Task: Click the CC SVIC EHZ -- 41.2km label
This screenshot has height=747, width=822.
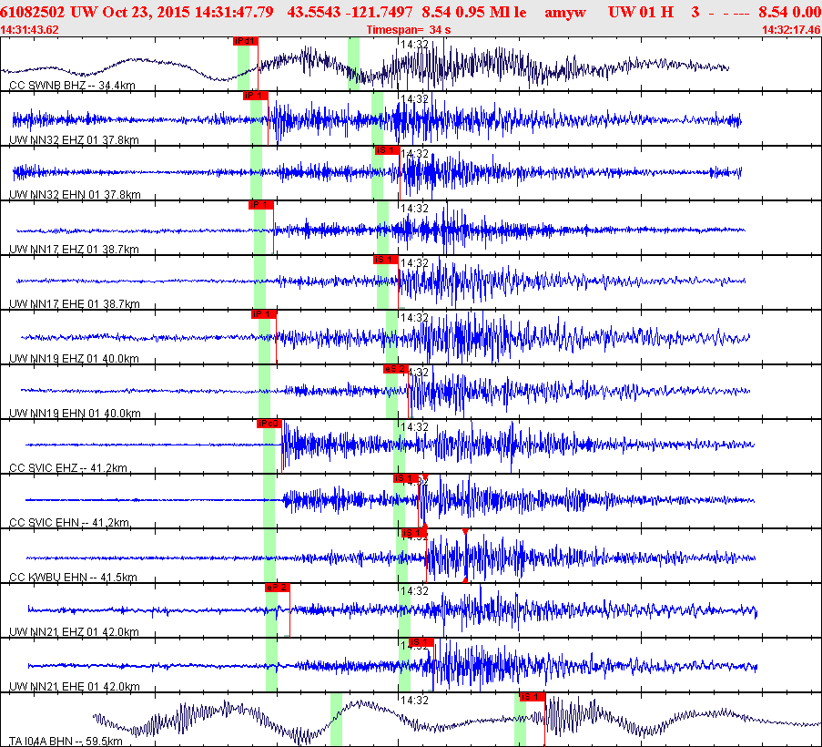Action: [68, 468]
